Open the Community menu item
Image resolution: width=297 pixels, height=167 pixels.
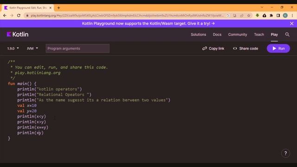(x=238, y=34)
